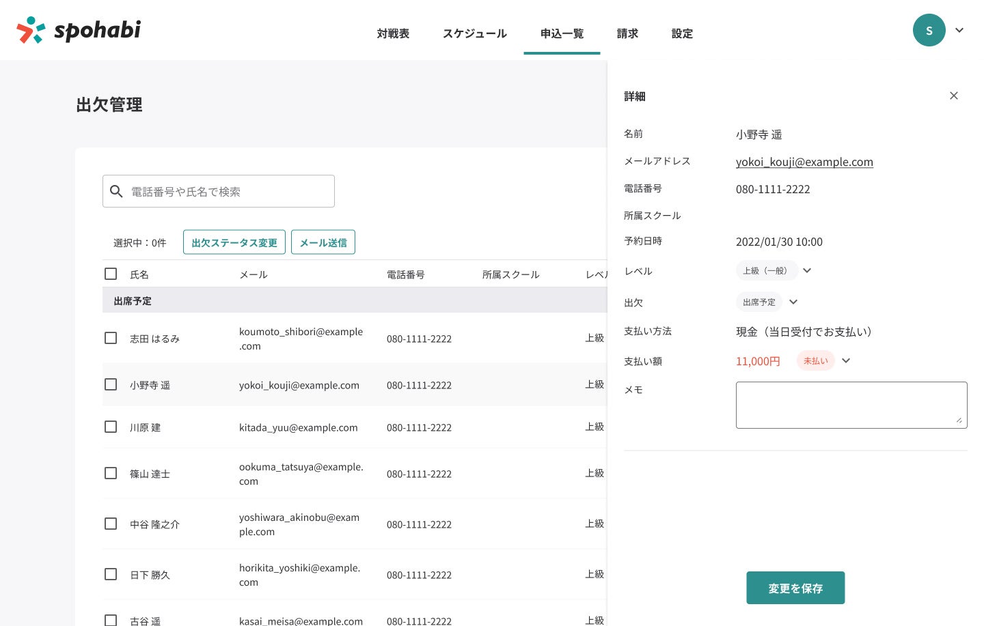Expand the account menu chevron
This screenshot has height=626, width=984.
click(x=959, y=30)
